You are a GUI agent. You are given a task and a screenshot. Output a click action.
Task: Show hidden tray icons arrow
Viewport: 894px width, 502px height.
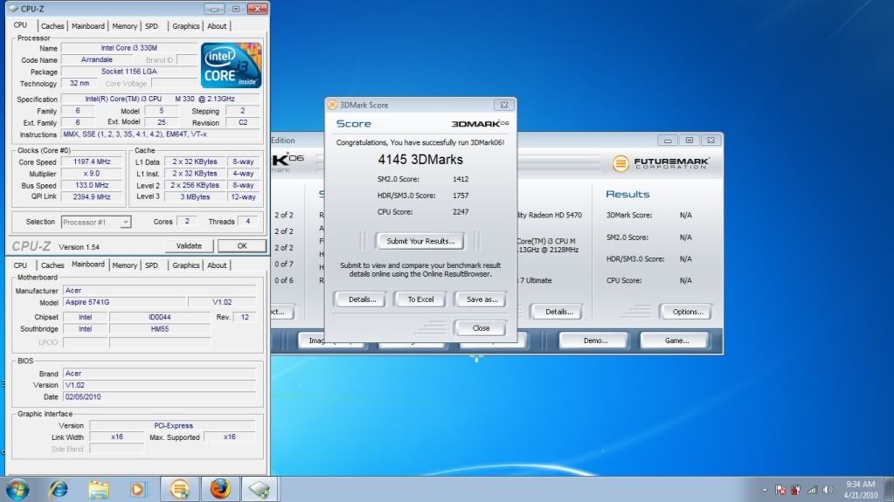click(765, 490)
